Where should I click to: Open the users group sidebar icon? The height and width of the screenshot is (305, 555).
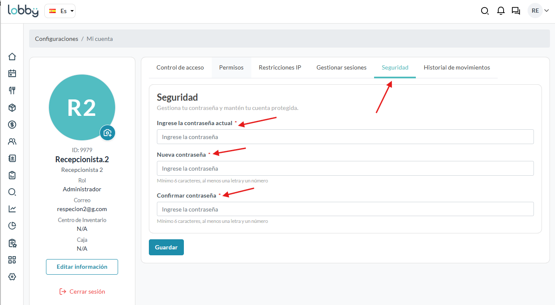tap(12, 142)
